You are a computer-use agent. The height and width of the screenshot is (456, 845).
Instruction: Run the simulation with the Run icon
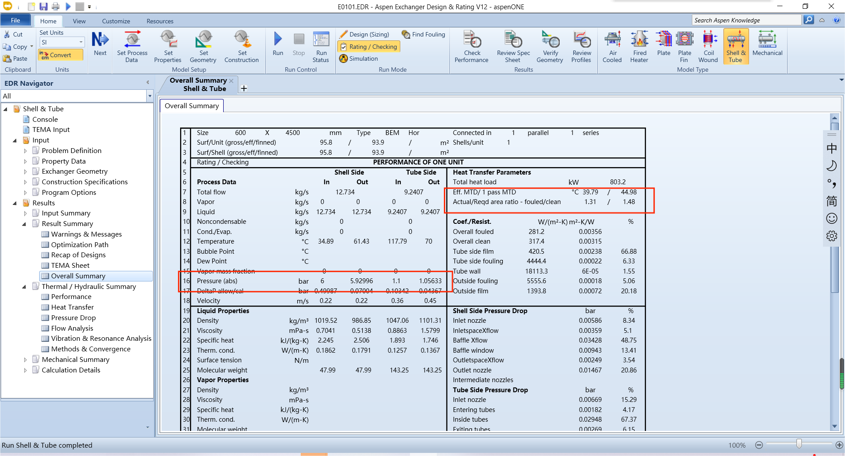point(278,39)
